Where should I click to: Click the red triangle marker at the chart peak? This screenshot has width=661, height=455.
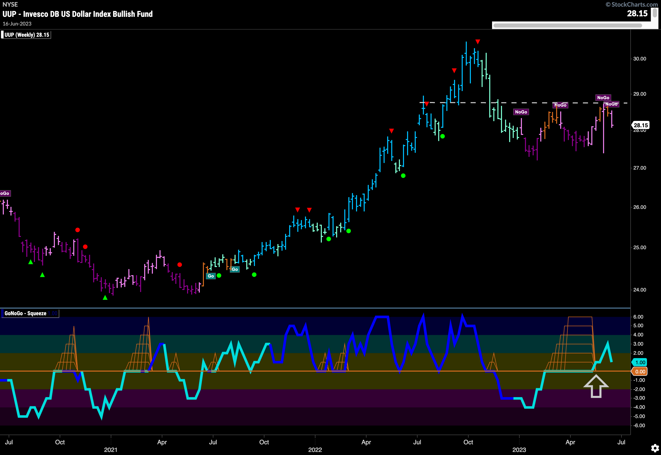pos(478,42)
